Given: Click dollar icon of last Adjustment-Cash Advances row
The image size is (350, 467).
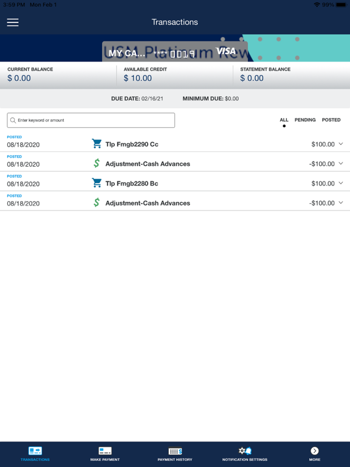Looking at the screenshot, I should coord(97,202).
